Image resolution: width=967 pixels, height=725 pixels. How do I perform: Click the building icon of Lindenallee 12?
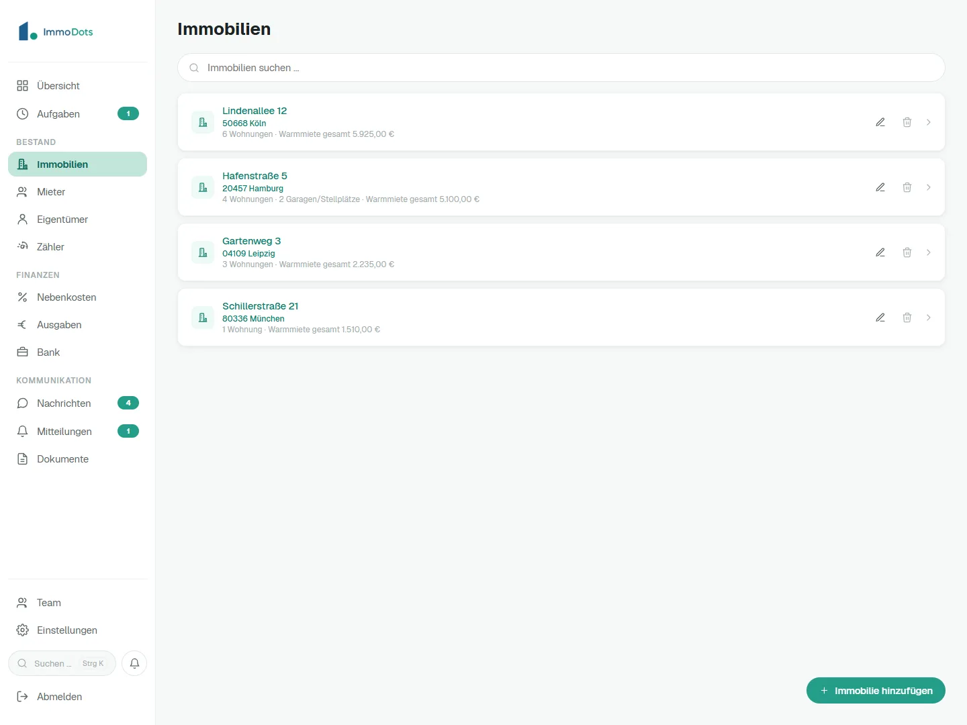pos(203,122)
